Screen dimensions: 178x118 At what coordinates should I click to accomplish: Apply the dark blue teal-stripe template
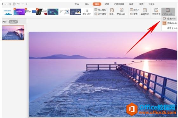coord(53,12)
